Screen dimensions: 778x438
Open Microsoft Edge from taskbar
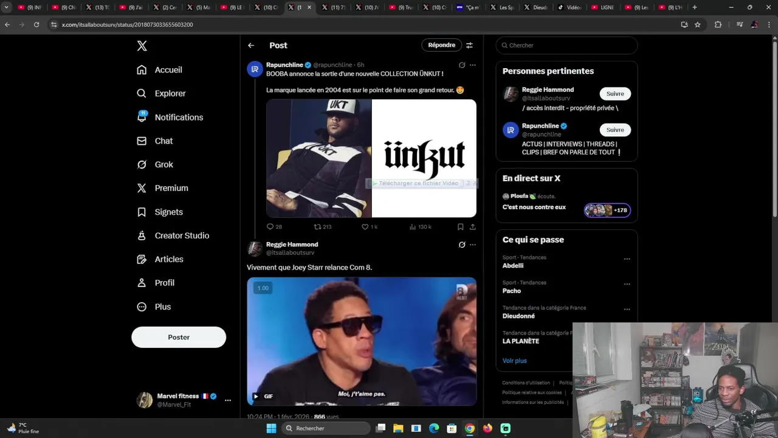pos(434,428)
